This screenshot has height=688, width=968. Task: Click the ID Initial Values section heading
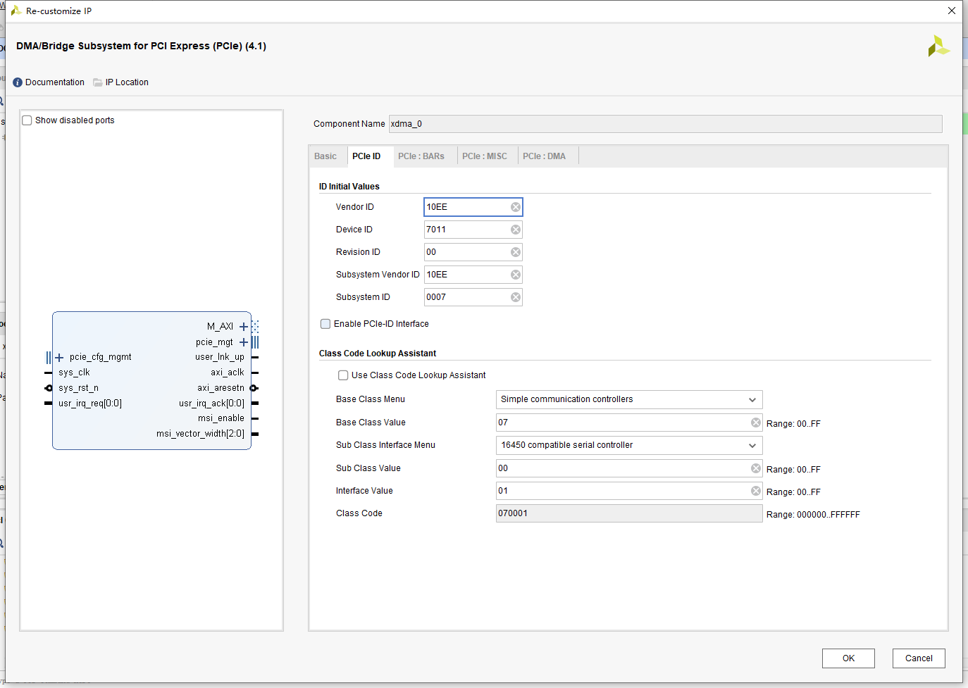click(x=349, y=187)
